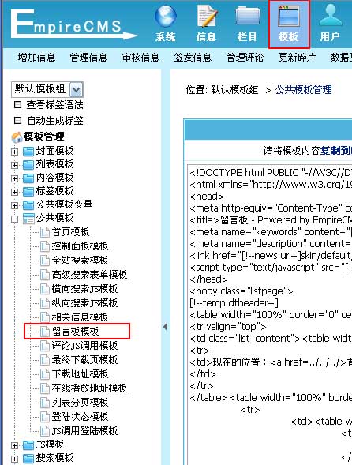
Task: Click the 封面模板 folder icon
Action: pos(28,152)
